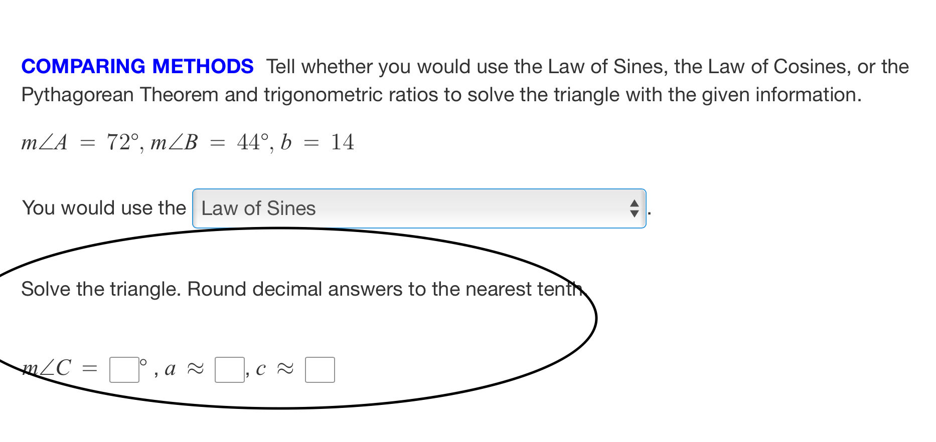Viewport: 936px width, 442px height.
Task: Click the input box after c ≈
Action: pos(320,369)
